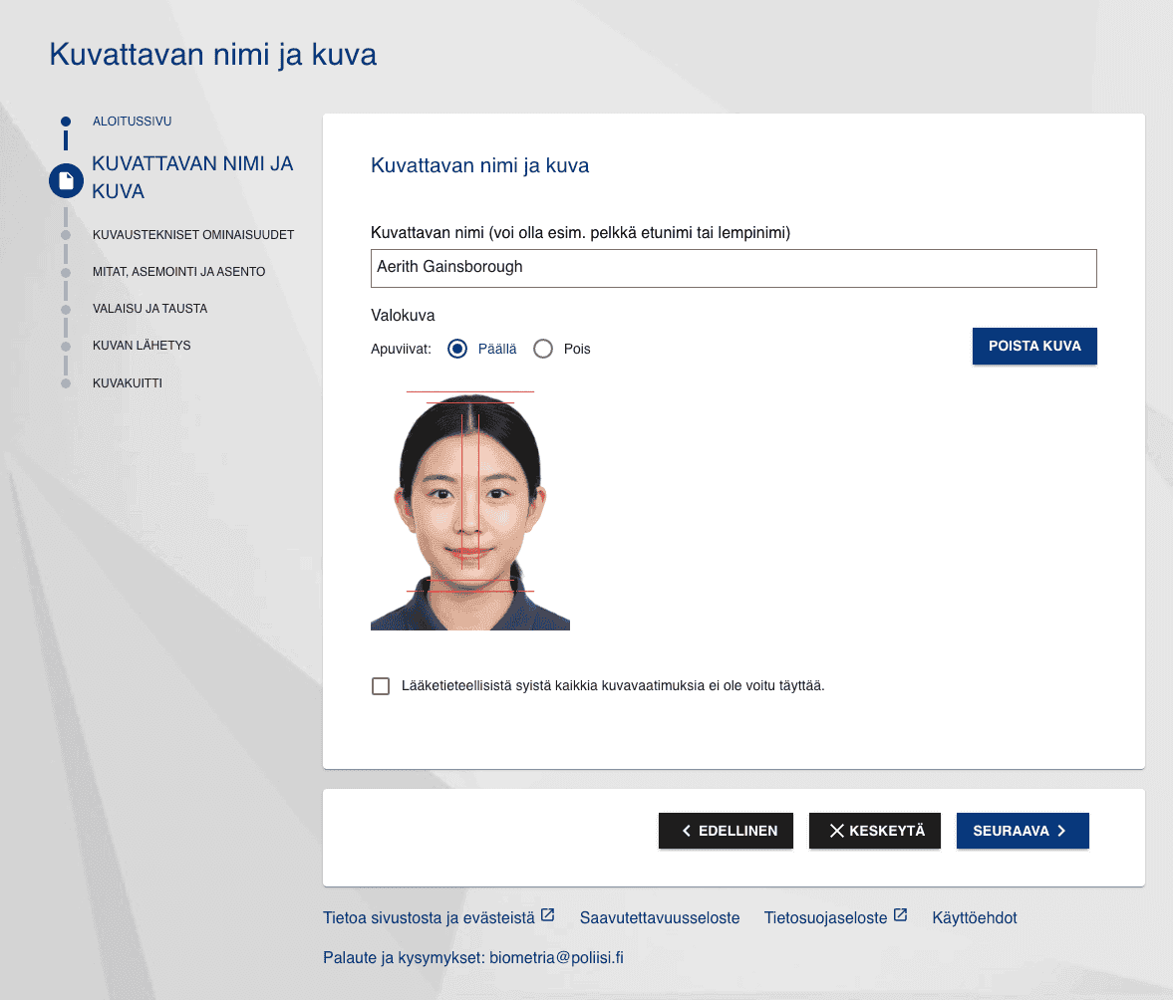Open Mitat, asemointi ja asento step
1173x1000 pixels.
click(178, 272)
